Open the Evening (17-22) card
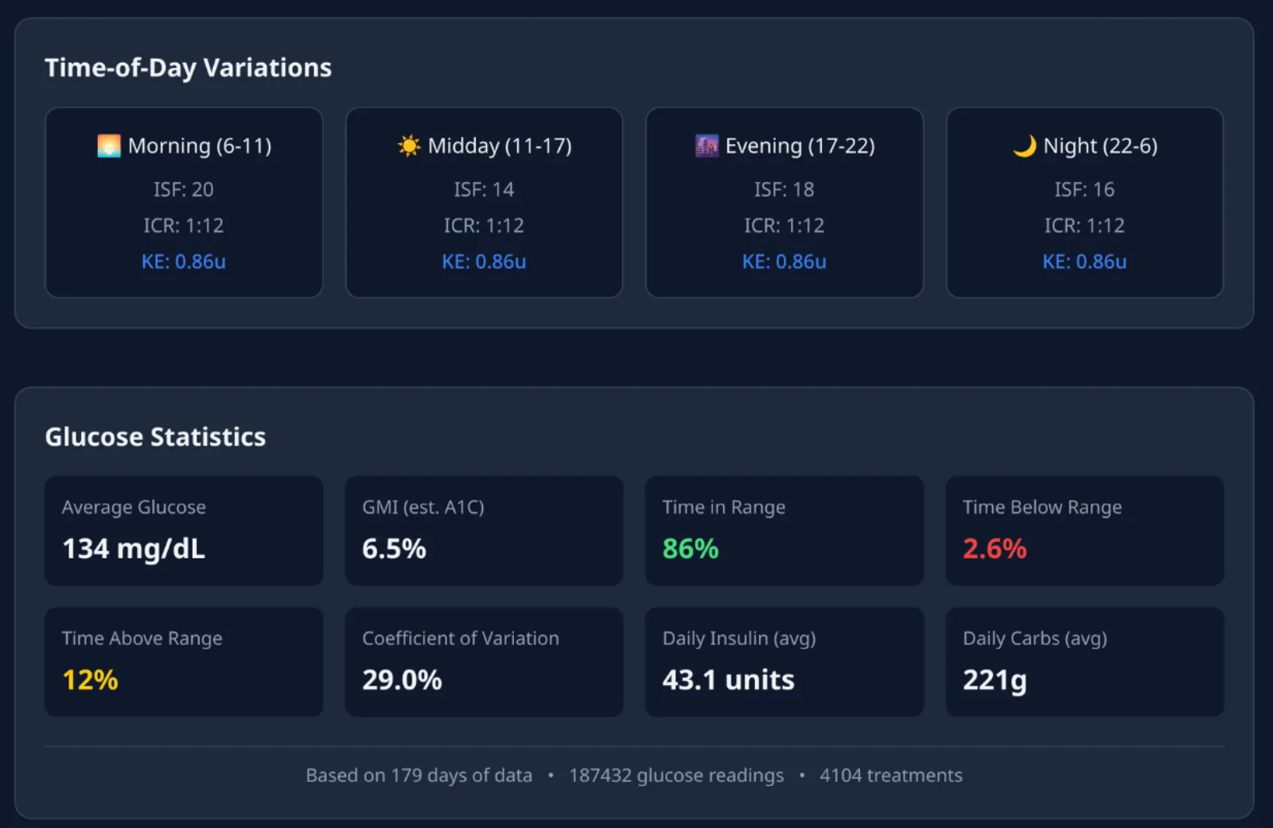The image size is (1273, 828). (784, 203)
